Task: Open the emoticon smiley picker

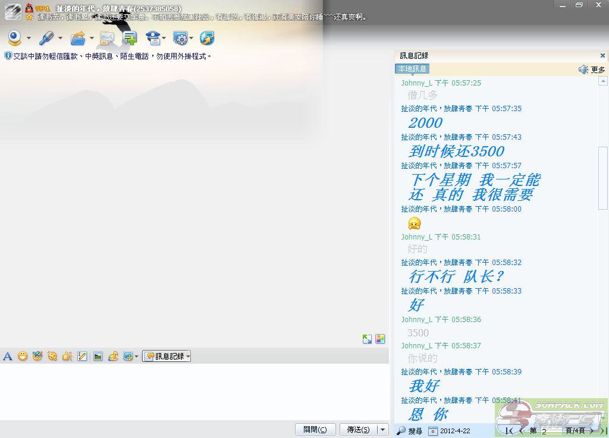Action: [23, 357]
